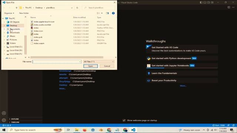Select the index.wasm file
Screen dimensions: 237x133
pyautogui.click(x=39, y=43)
